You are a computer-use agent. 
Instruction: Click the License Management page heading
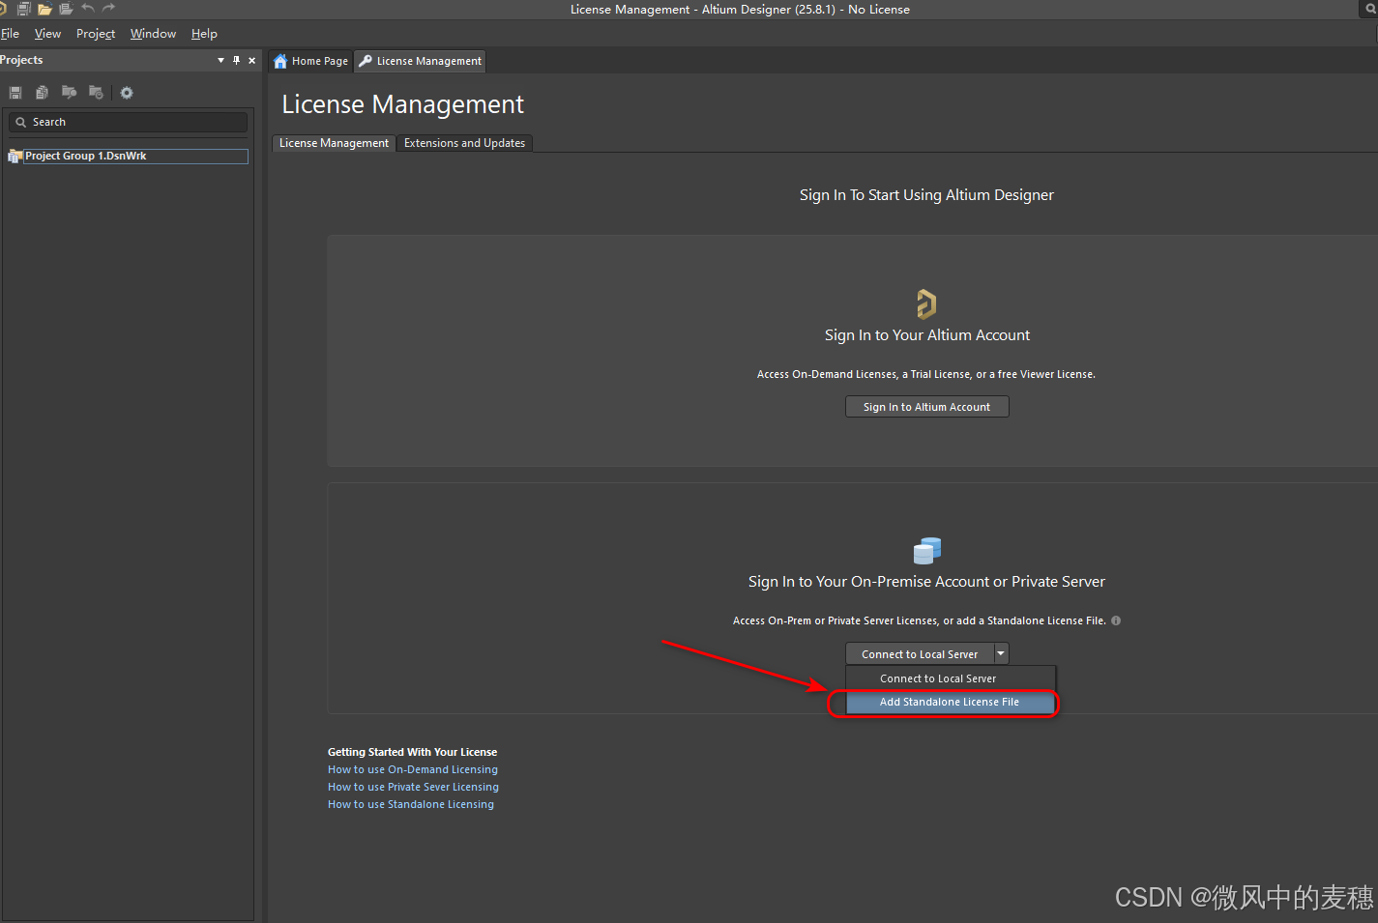(x=402, y=104)
